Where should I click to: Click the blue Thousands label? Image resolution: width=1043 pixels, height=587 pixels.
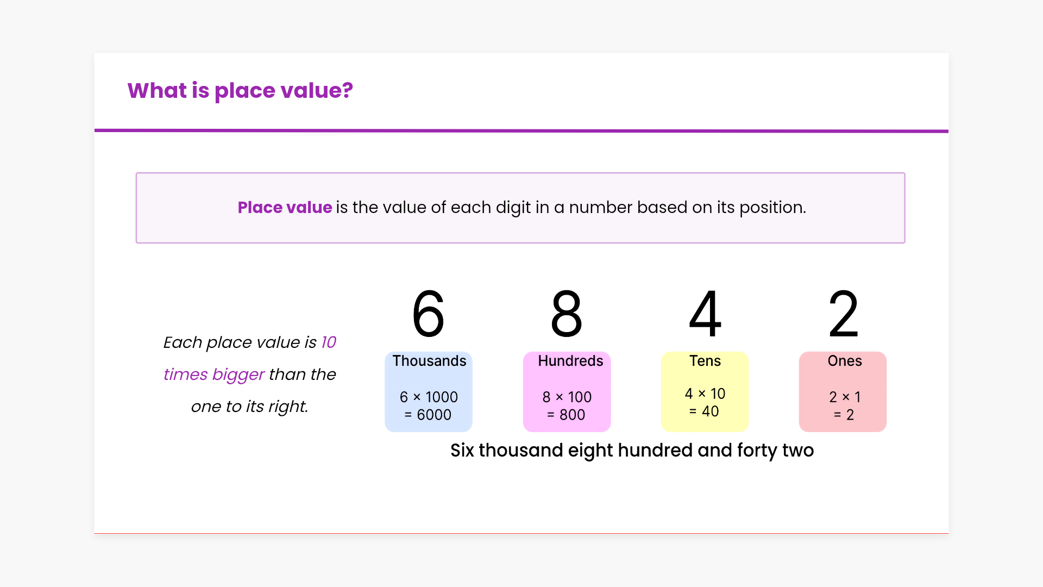429,361
